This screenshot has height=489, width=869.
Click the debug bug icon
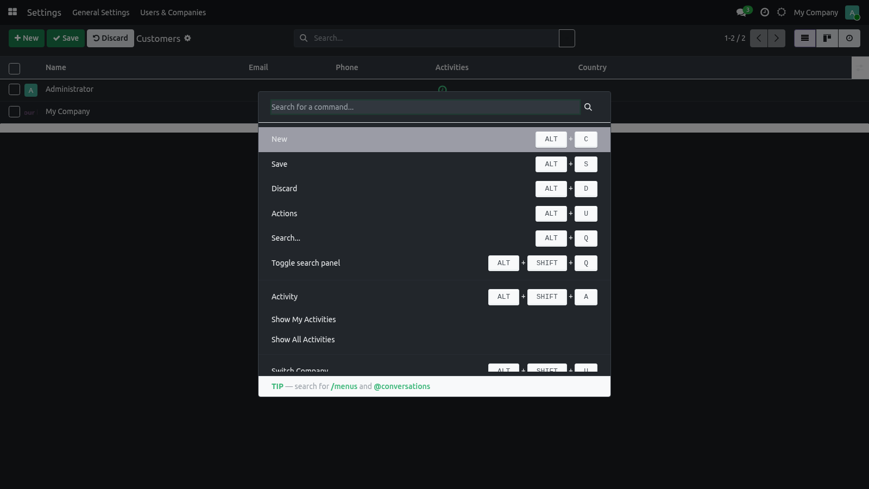pyautogui.click(x=782, y=12)
